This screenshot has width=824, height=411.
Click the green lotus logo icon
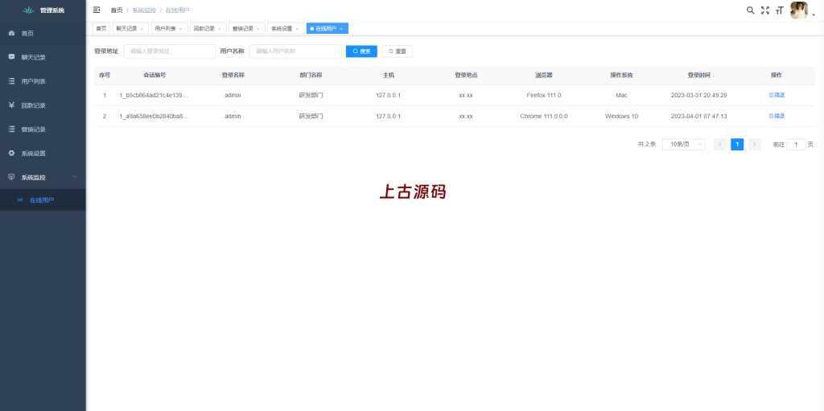pyautogui.click(x=28, y=10)
